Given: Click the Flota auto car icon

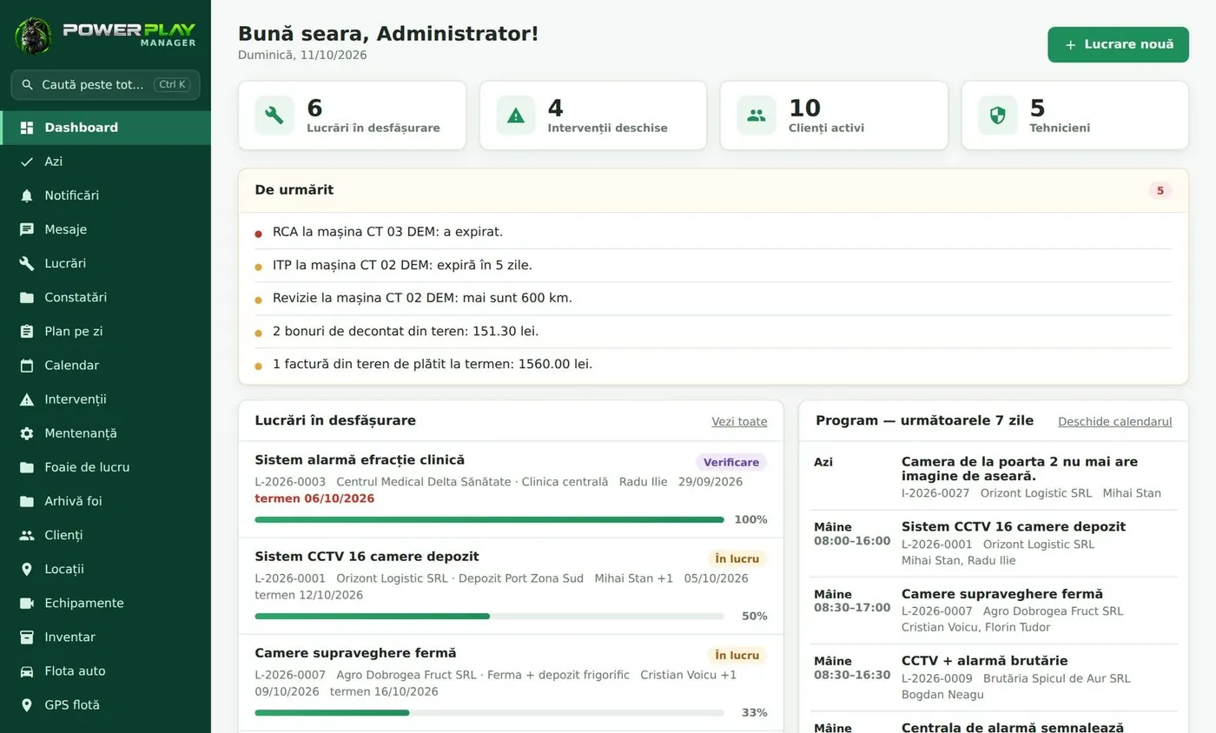Looking at the screenshot, I should coord(27,670).
